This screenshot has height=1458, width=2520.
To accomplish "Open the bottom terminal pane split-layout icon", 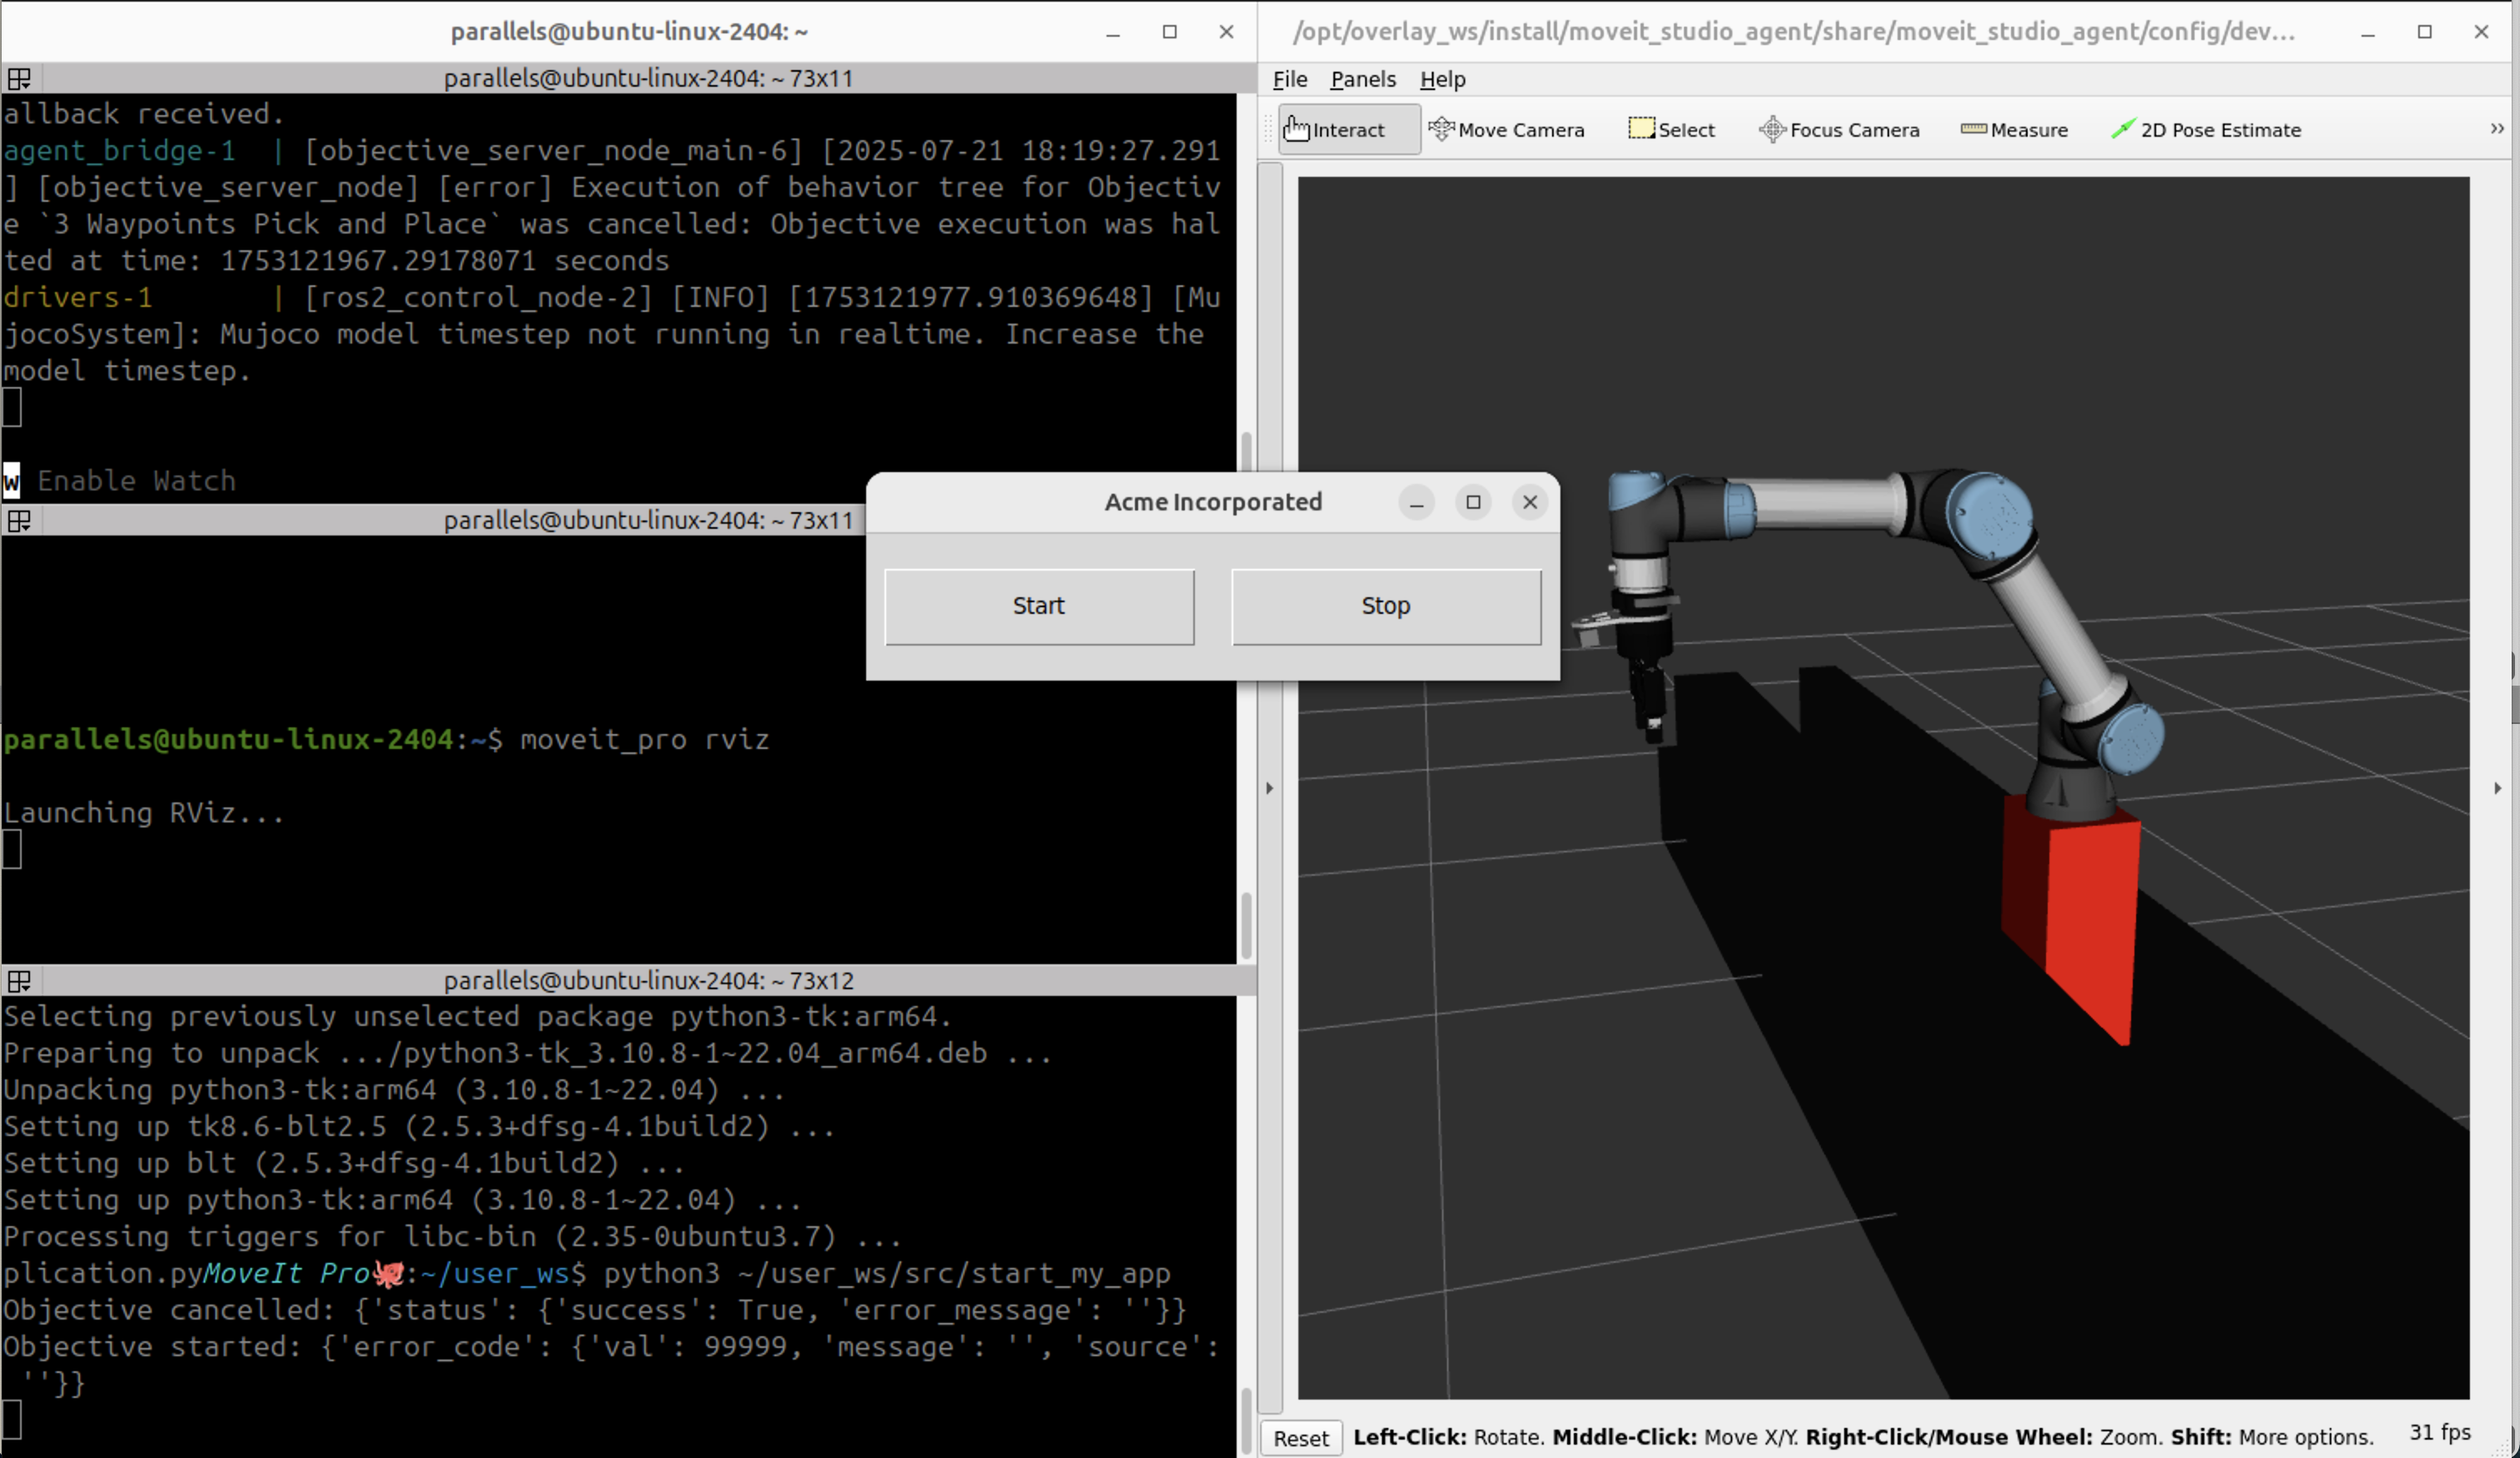I will [x=19, y=980].
